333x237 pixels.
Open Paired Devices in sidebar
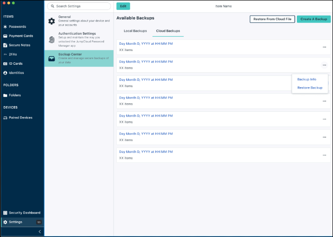(20, 118)
